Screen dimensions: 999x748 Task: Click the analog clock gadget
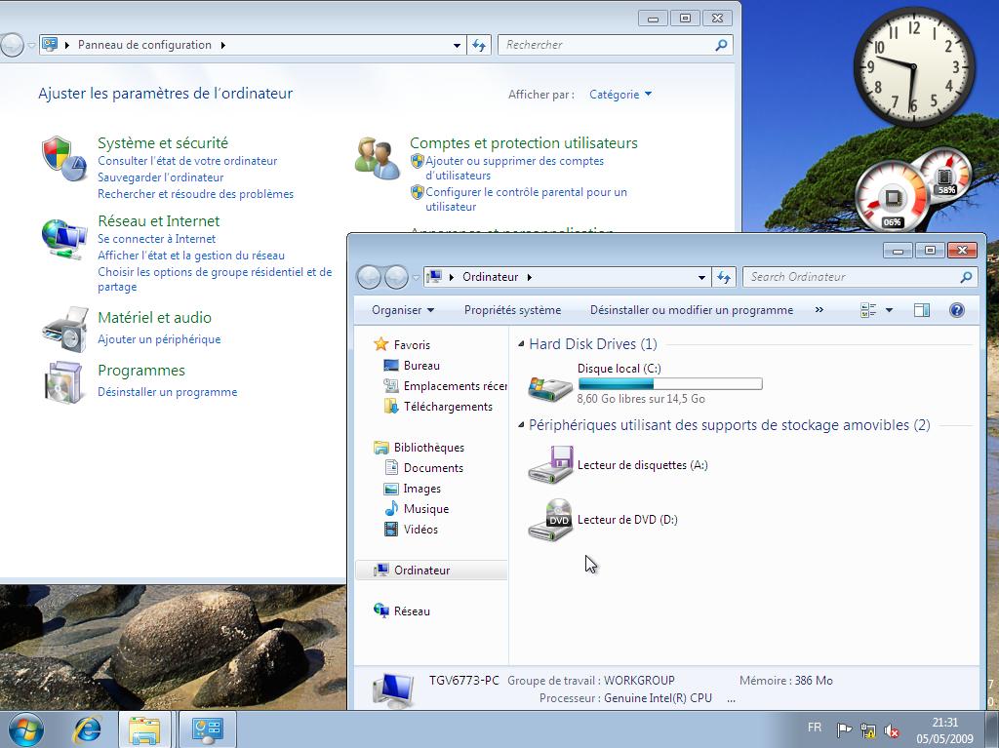913,67
